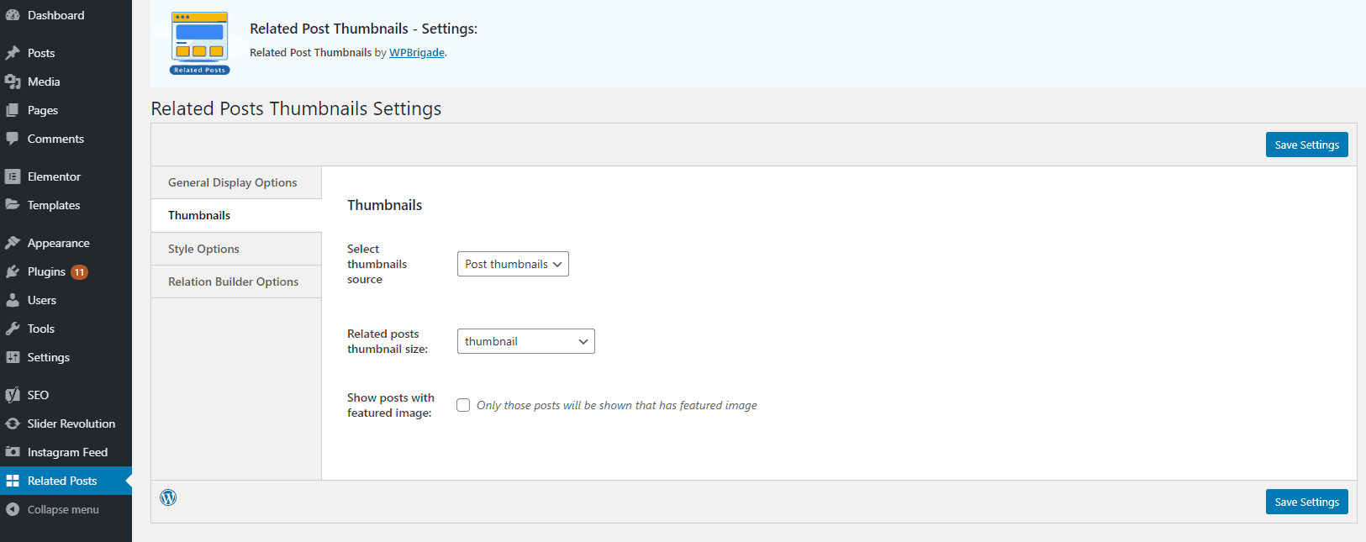Click the Settings sliders icon
This screenshot has height=542, width=1366.
[x=13, y=357]
